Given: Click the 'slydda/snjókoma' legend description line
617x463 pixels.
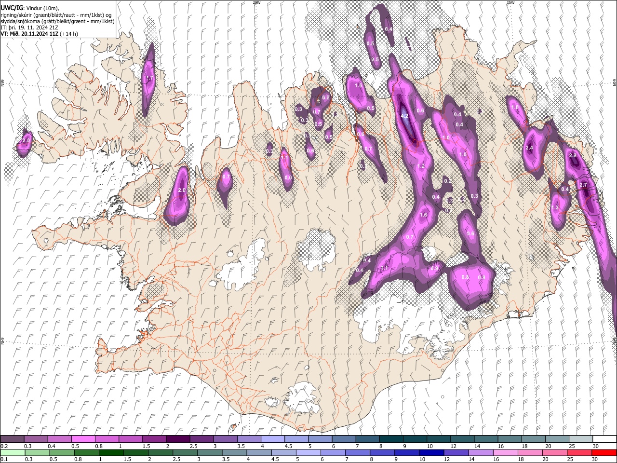Looking at the screenshot, I should [57, 21].
